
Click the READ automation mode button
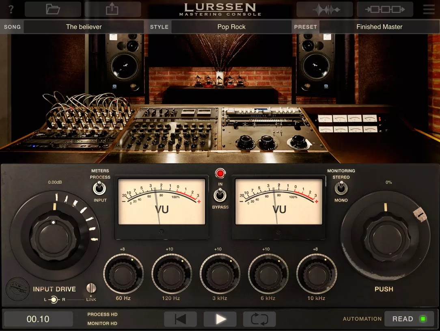(x=409, y=319)
